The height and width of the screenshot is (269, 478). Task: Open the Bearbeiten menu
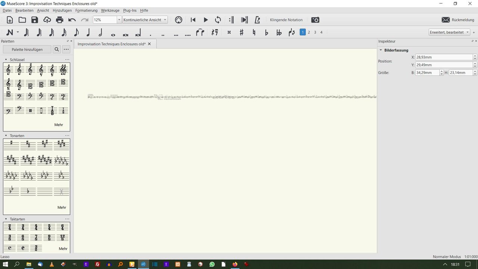point(24,10)
